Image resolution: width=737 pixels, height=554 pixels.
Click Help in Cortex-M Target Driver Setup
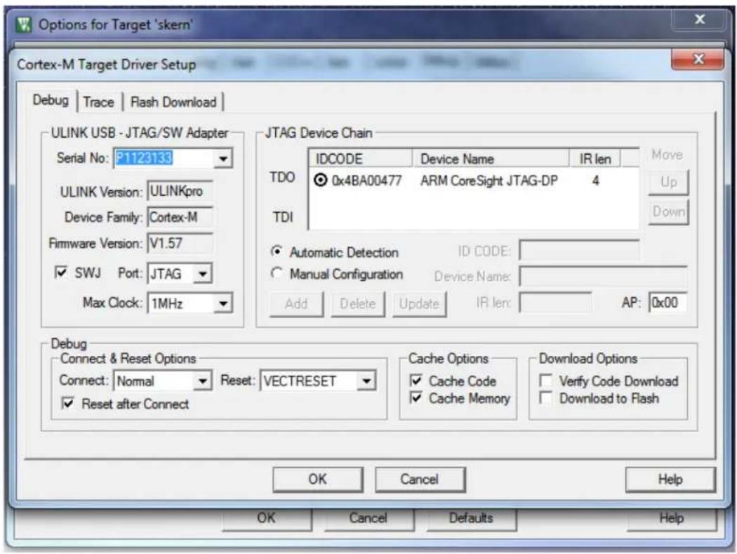[x=670, y=480]
